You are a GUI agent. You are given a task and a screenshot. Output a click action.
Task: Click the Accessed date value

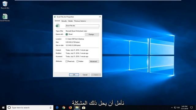pyautogui.click(x=77, y=57)
